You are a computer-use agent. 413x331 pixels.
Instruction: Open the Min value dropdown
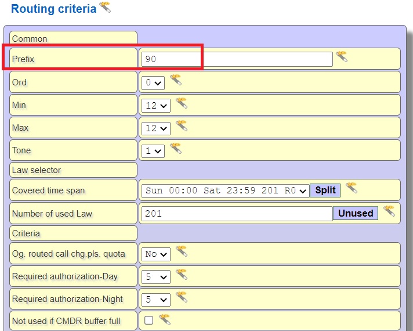(x=157, y=106)
